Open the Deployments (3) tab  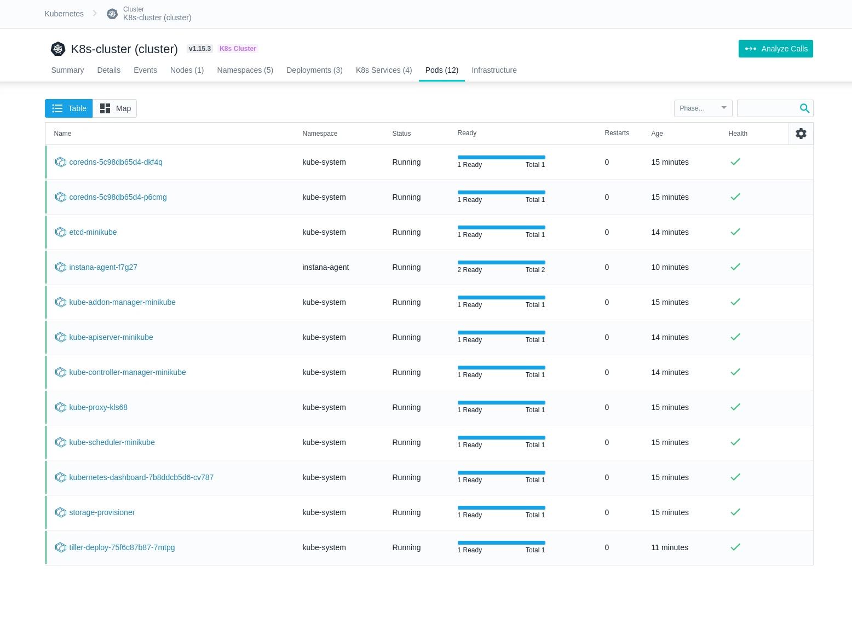tap(314, 70)
